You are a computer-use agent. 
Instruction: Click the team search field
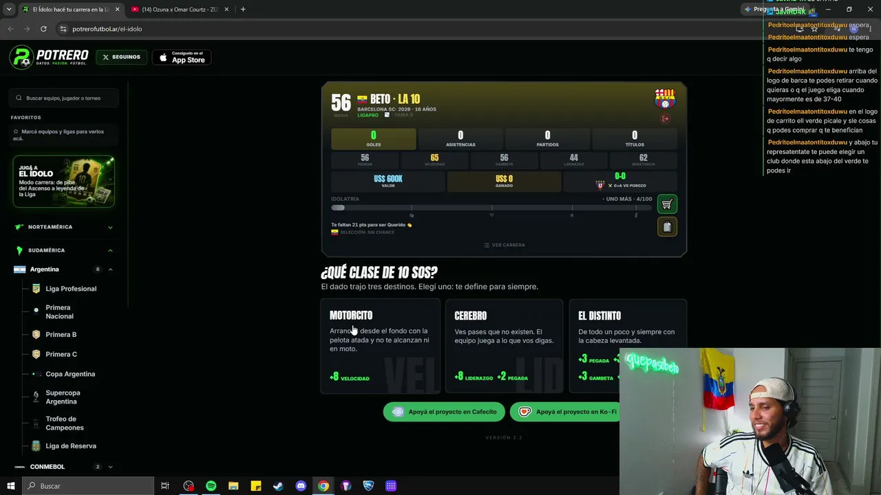click(x=64, y=98)
